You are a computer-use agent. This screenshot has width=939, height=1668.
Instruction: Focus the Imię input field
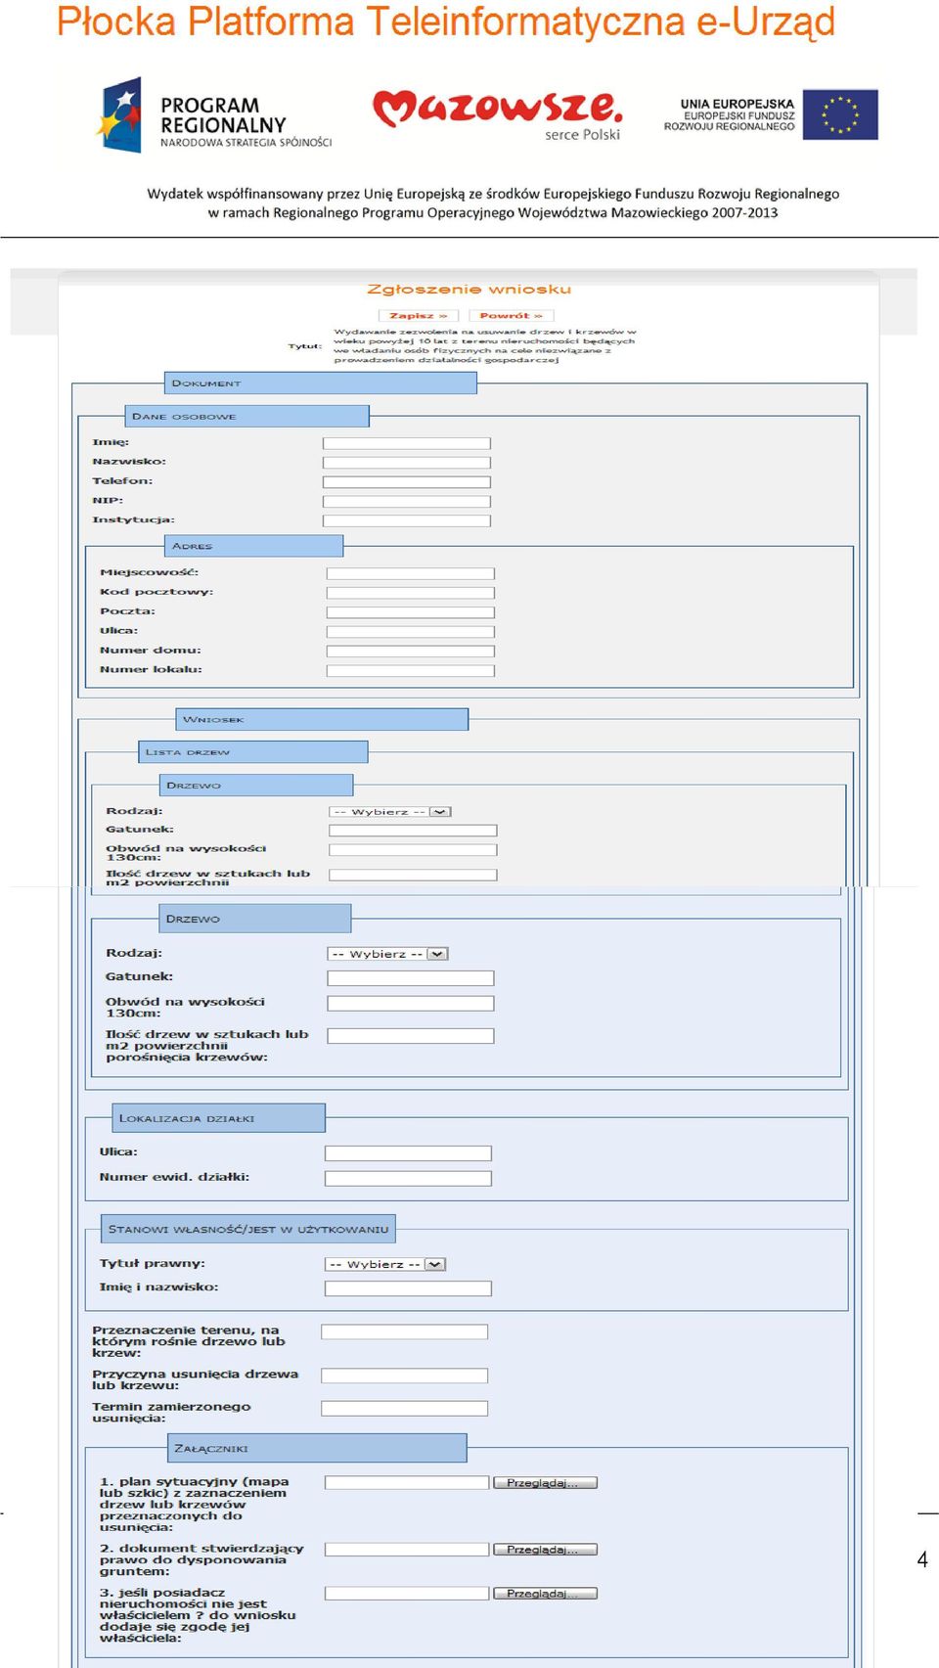[407, 443]
